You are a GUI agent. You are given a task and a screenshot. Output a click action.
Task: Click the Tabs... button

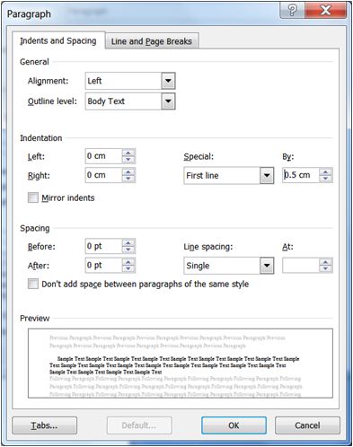[44, 425]
